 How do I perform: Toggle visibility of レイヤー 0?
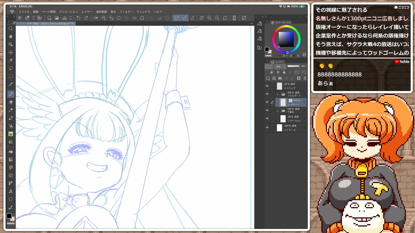pyautogui.click(x=267, y=128)
